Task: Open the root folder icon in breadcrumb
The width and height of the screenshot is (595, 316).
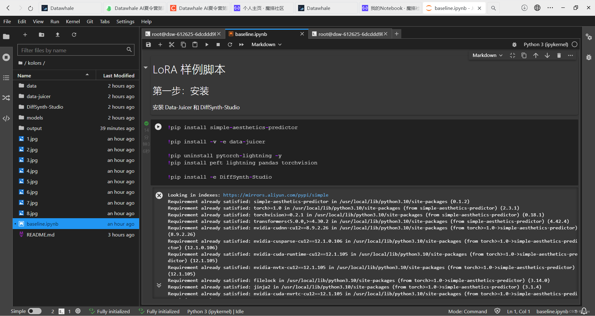Action: click(x=20, y=63)
